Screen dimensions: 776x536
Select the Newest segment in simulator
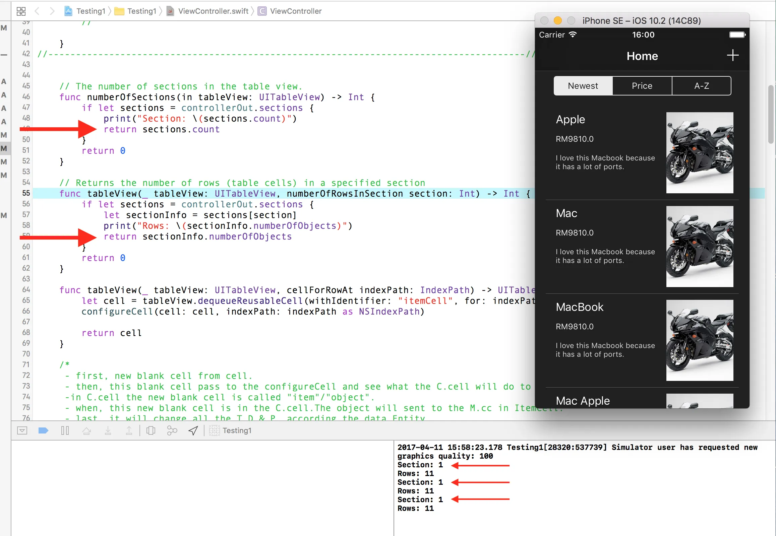[583, 86]
